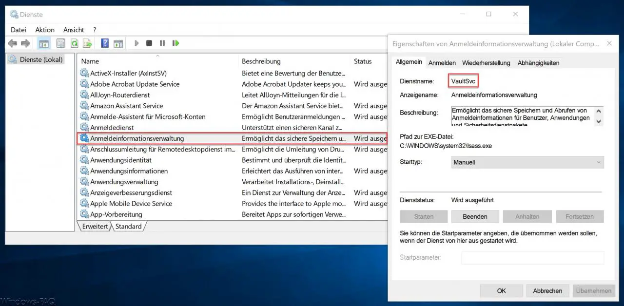Select Dienste (Lokal) in the tree pane
624x306 pixels.
tap(36, 60)
